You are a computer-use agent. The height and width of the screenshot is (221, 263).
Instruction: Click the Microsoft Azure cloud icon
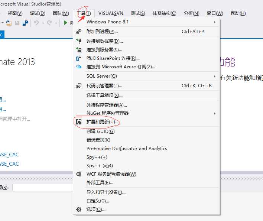click(79, 67)
